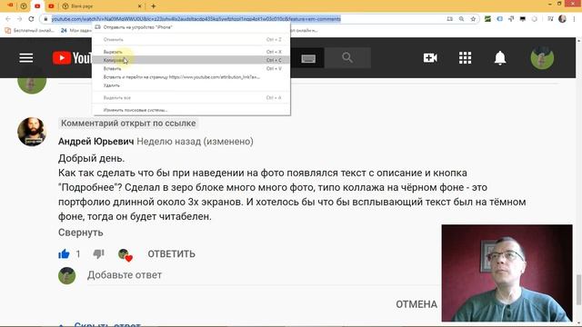Like Андрей Юрьевич's comment

tap(64, 254)
